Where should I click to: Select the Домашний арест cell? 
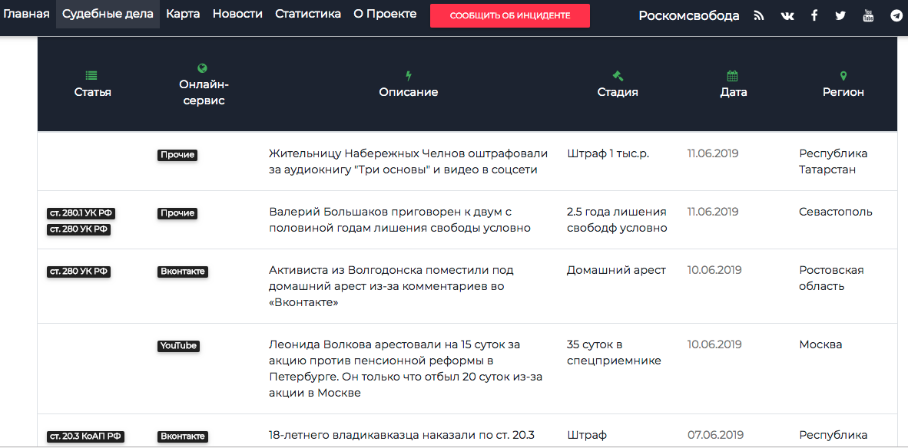[x=616, y=270]
